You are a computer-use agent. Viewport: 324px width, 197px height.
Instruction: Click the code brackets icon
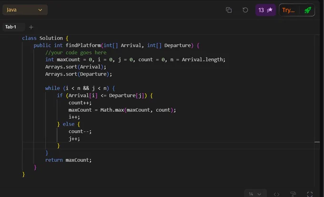point(276,194)
